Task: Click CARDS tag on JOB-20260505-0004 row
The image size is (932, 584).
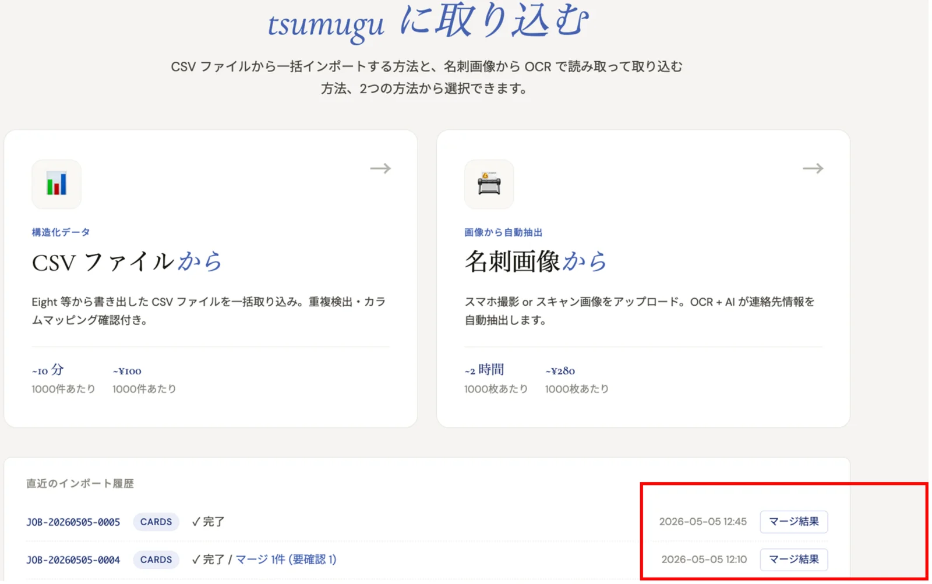Action: (156, 560)
